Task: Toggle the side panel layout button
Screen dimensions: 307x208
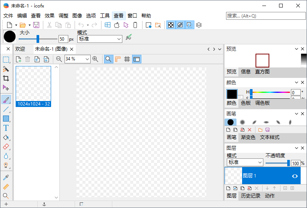Action: tap(137, 59)
